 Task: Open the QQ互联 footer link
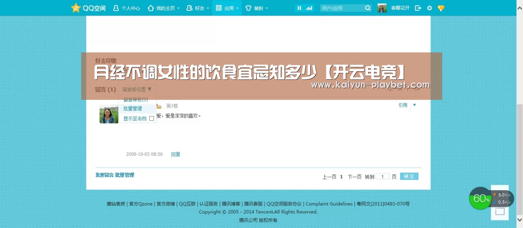(x=187, y=204)
